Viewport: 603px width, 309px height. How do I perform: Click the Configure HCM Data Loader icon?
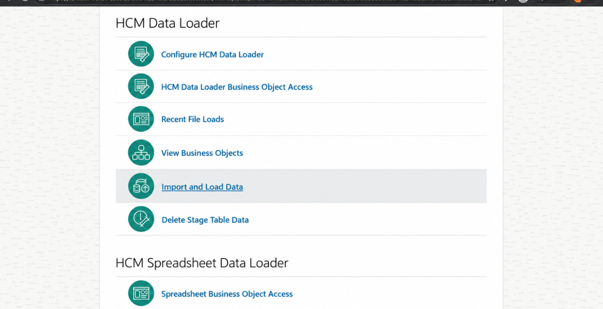pos(141,54)
